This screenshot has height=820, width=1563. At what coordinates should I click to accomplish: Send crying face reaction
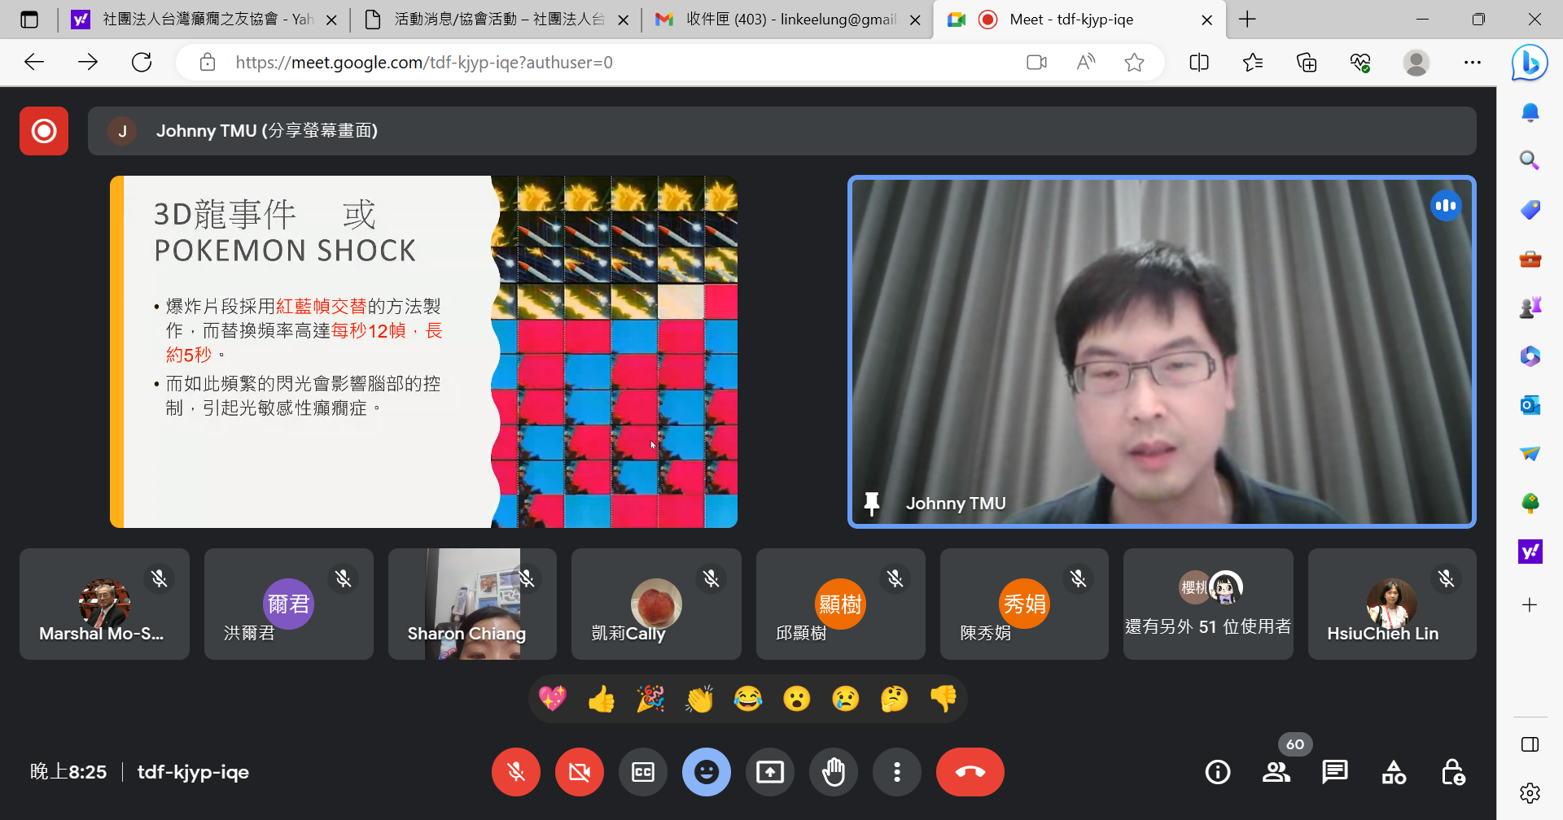[x=846, y=699]
